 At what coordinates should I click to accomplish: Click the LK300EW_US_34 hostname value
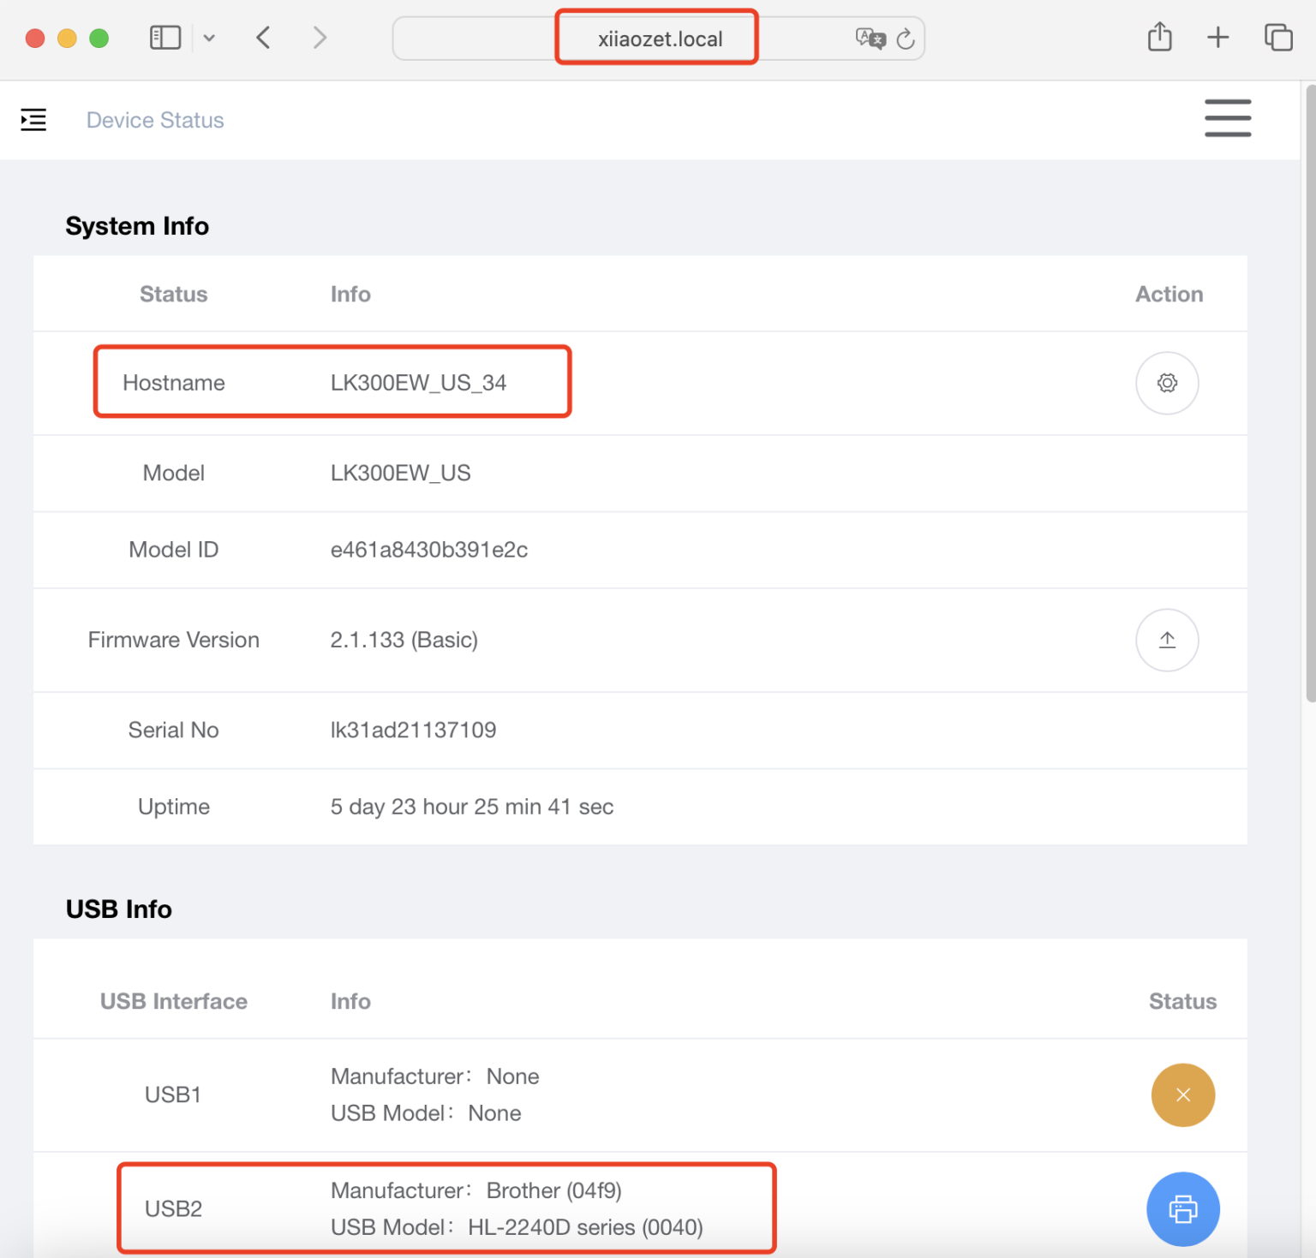click(x=418, y=383)
